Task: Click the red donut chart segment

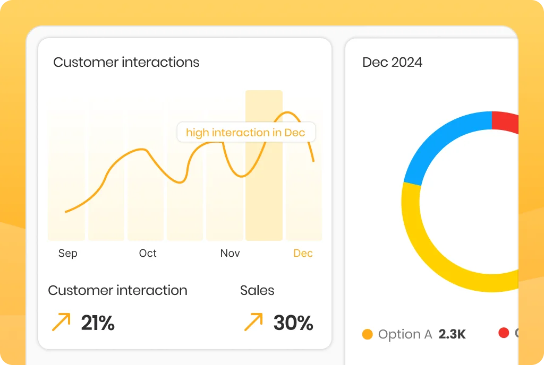Action: 506,122
